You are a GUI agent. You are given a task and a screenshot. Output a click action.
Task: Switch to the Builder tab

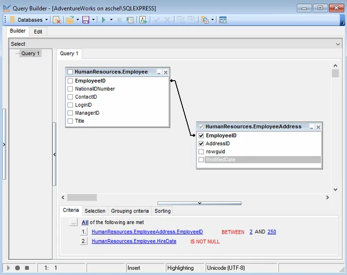pos(18,31)
